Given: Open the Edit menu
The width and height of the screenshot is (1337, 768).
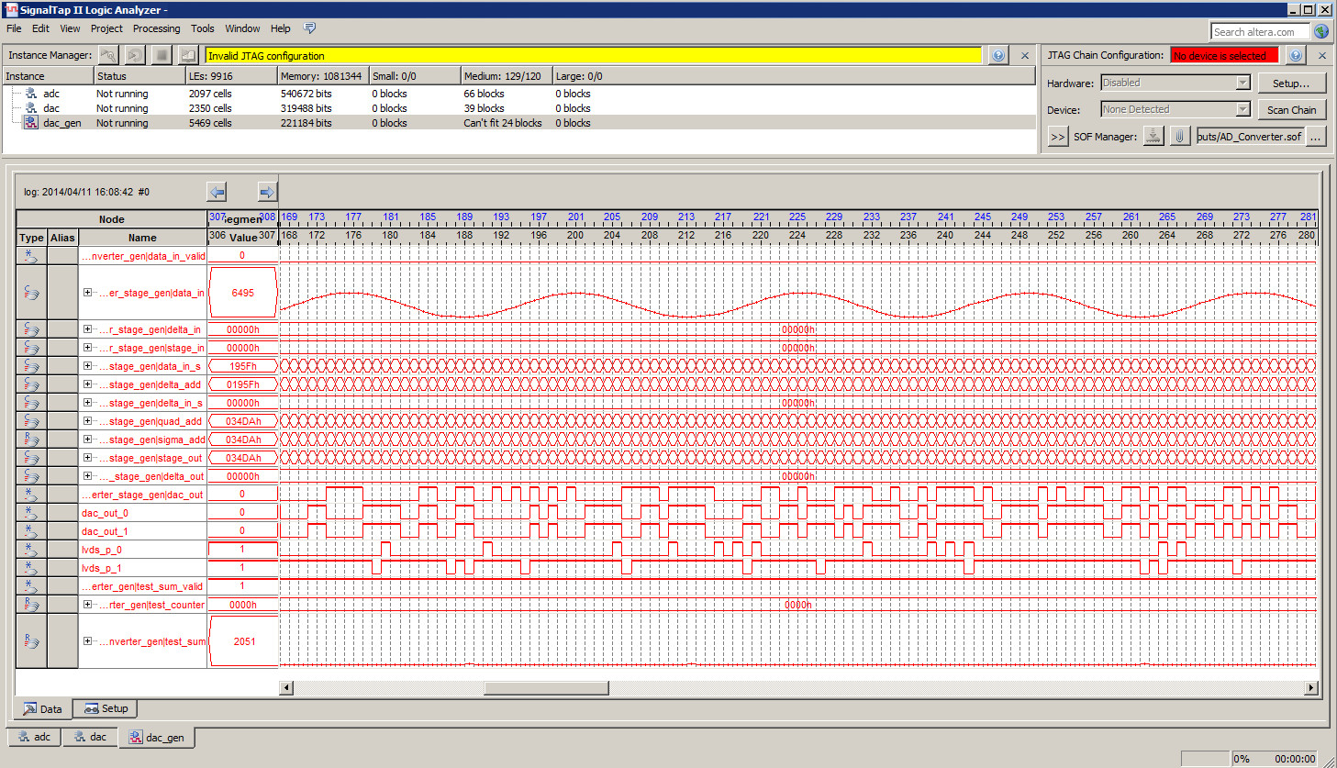Looking at the screenshot, I should point(40,28).
